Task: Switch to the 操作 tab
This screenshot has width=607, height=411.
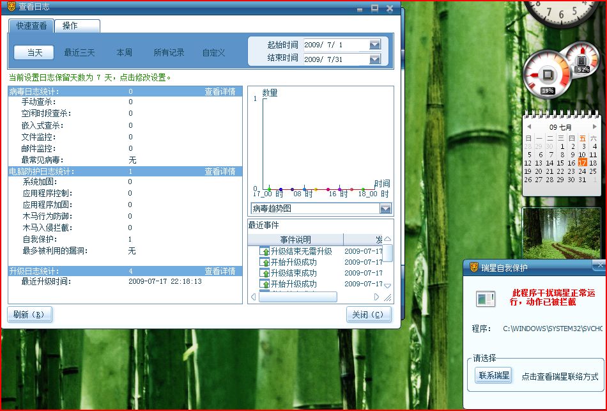Action: pyautogui.click(x=77, y=26)
